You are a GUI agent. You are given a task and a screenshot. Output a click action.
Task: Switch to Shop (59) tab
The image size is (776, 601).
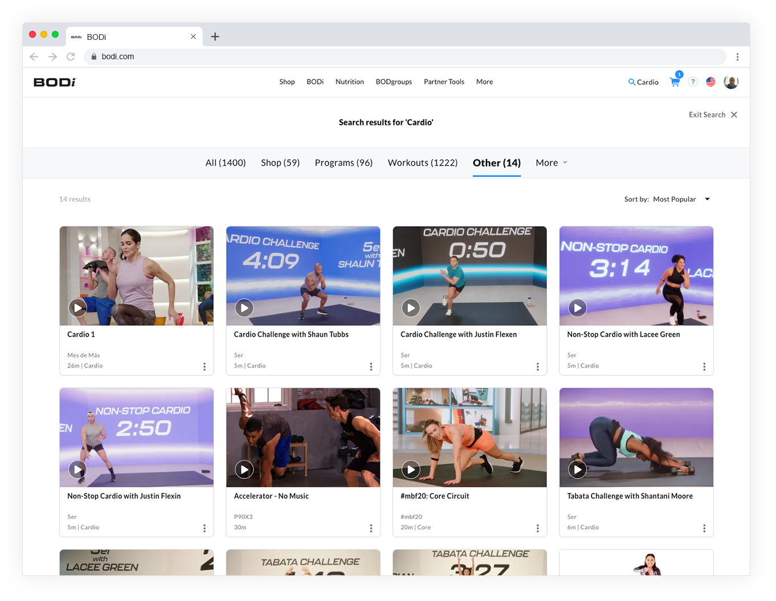[x=280, y=163]
